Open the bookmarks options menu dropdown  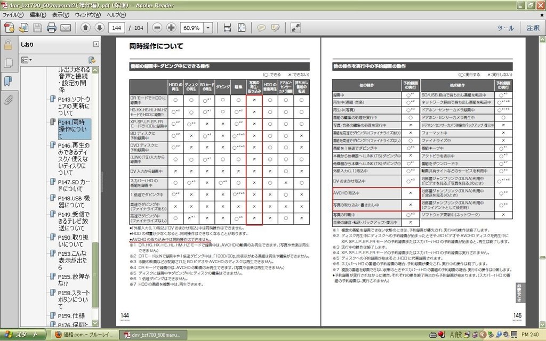pyautogui.click(x=27, y=60)
